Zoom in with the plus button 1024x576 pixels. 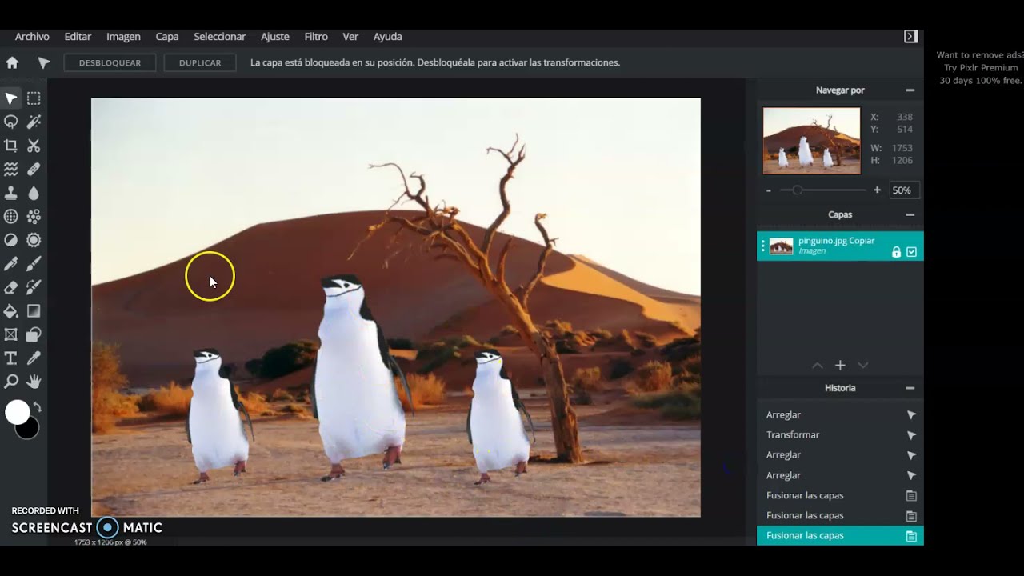click(877, 190)
